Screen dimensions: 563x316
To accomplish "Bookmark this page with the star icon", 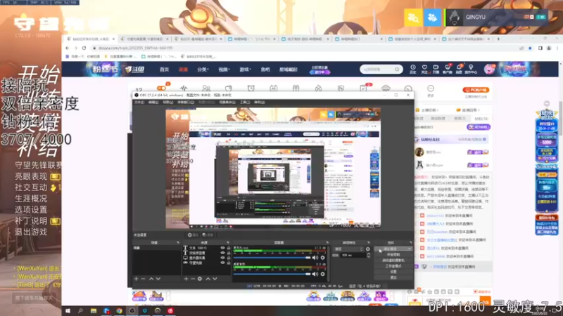I will coord(531,48).
